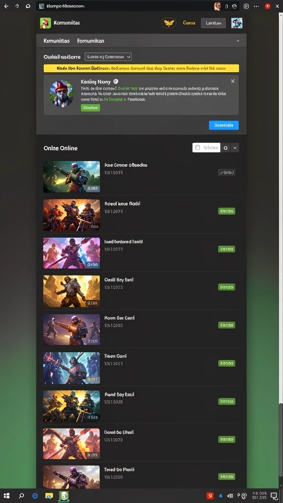Click the home icon beside the forward arrow

(28, 6)
